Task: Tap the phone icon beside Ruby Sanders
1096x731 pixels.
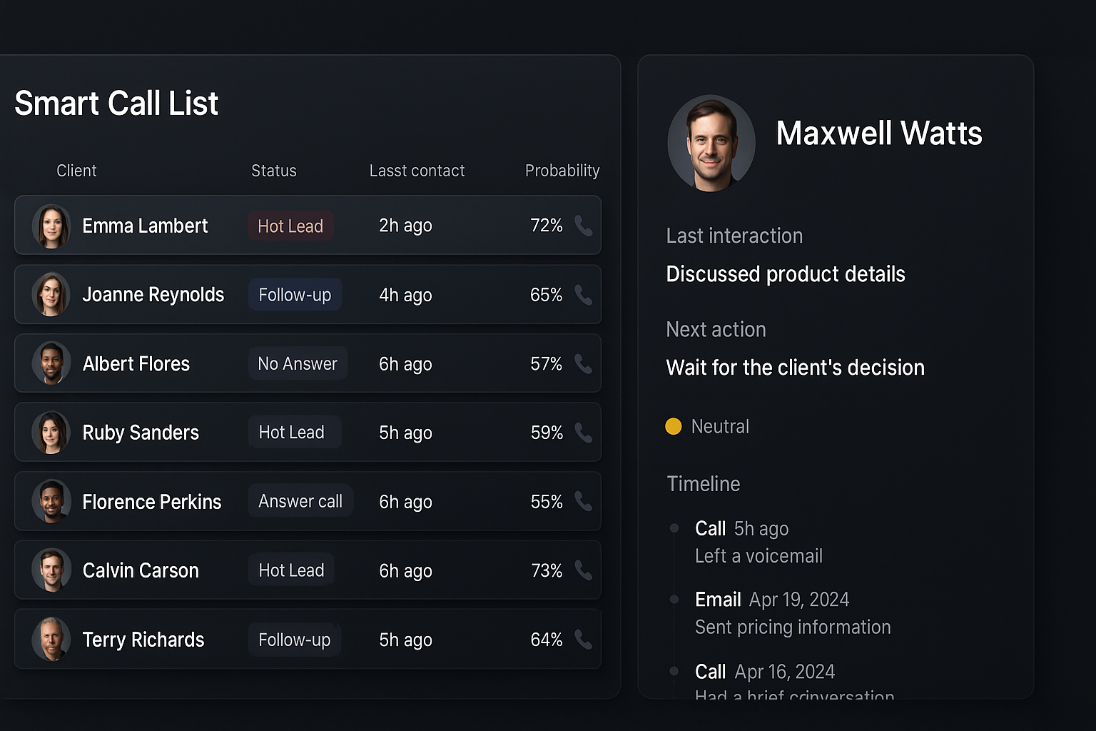Action: (x=583, y=433)
